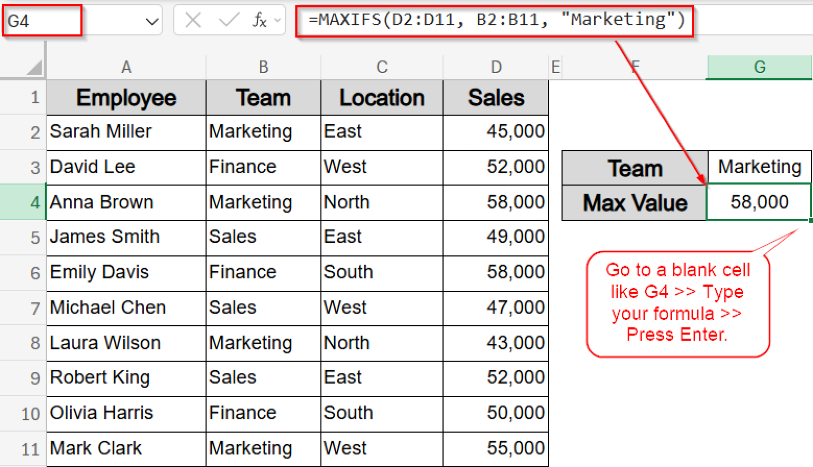Select the Team header label in column F

click(634, 167)
